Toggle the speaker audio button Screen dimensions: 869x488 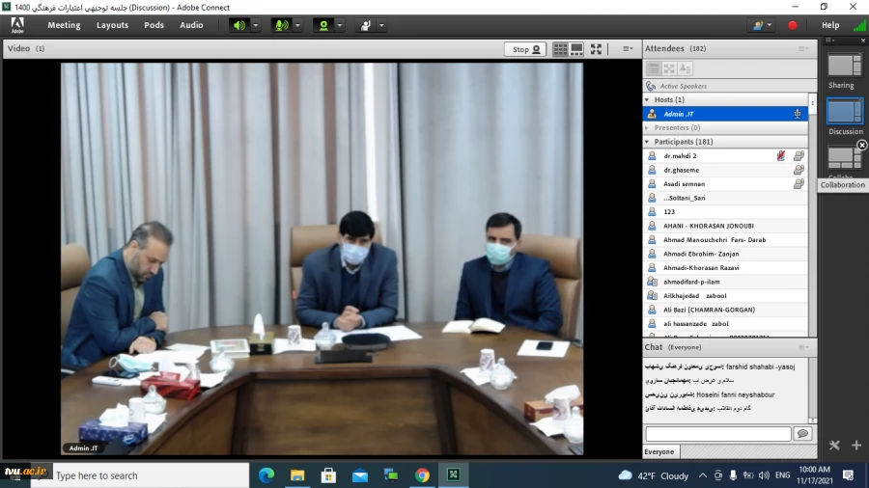239,25
